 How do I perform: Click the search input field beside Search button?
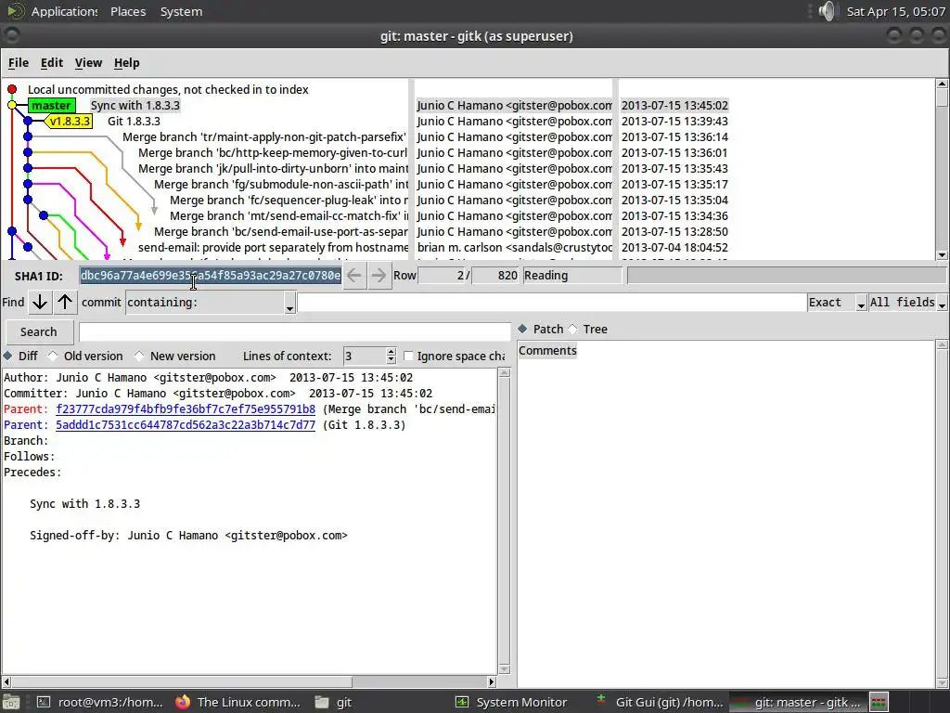[294, 331]
